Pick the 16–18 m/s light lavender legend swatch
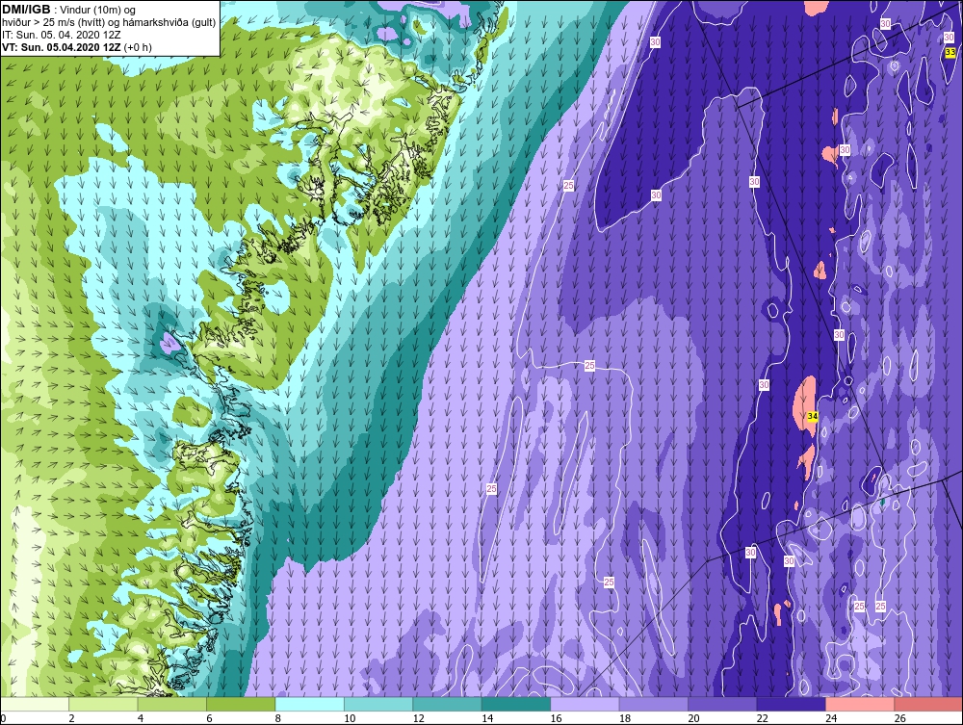Image resolution: width=963 pixels, height=725 pixels. tap(585, 704)
